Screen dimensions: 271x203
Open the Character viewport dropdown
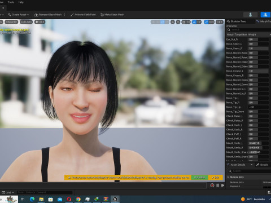(x=11, y=22)
